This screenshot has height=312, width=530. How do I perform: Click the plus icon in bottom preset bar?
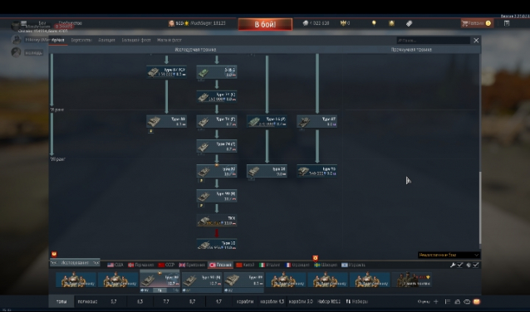pos(436,301)
